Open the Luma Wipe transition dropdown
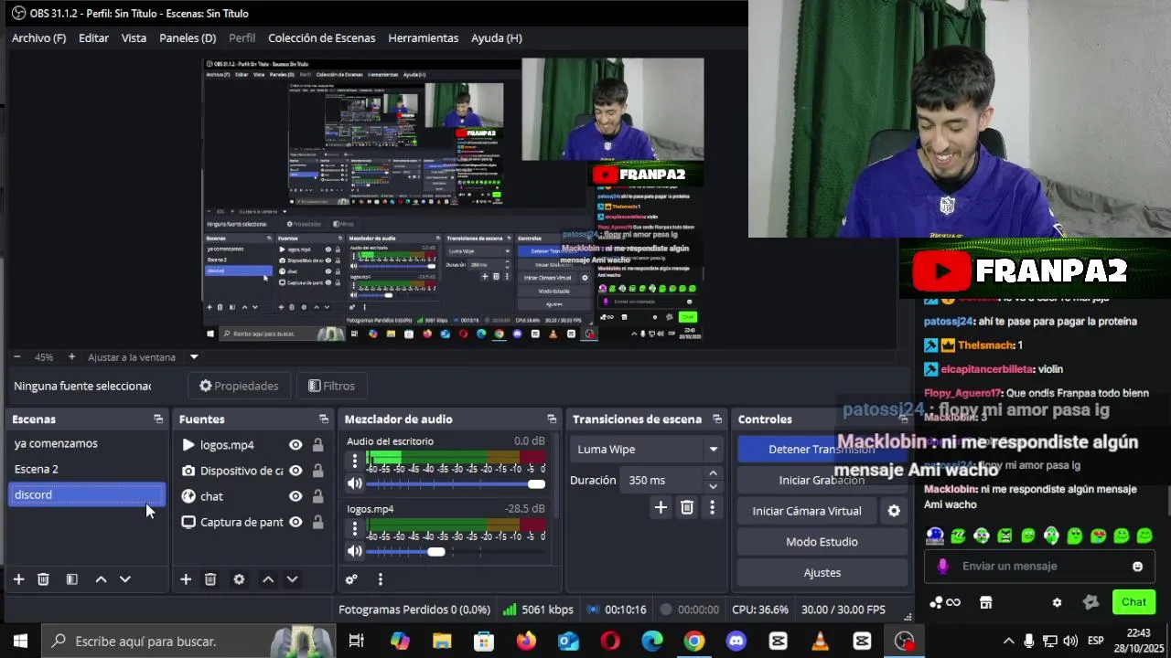This screenshot has width=1171, height=658. [x=647, y=449]
